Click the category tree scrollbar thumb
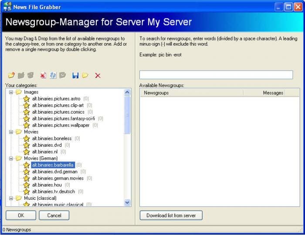 tap(127, 115)
